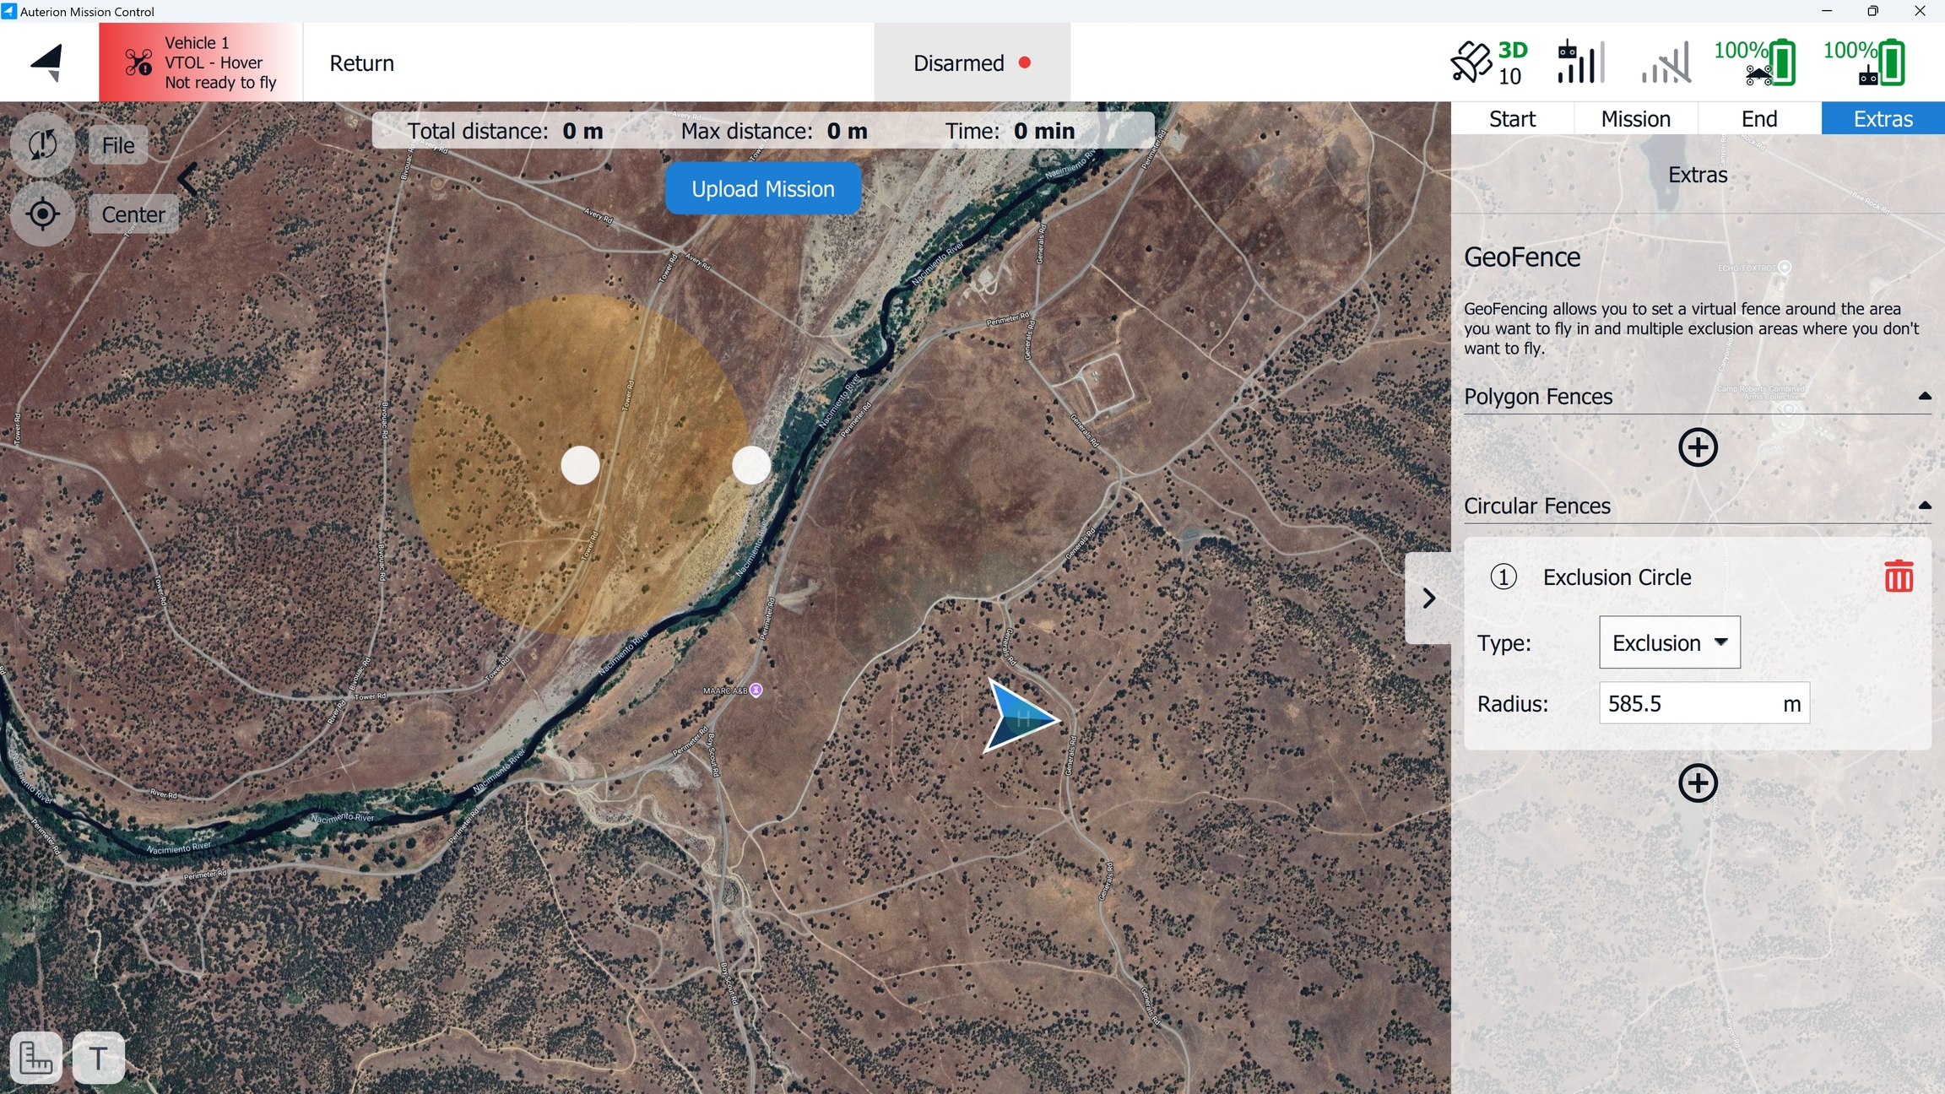Viewport: 1945px width, 1094px height.
Task: Click the Center crosshair target icon
Action: pos(42,214)
